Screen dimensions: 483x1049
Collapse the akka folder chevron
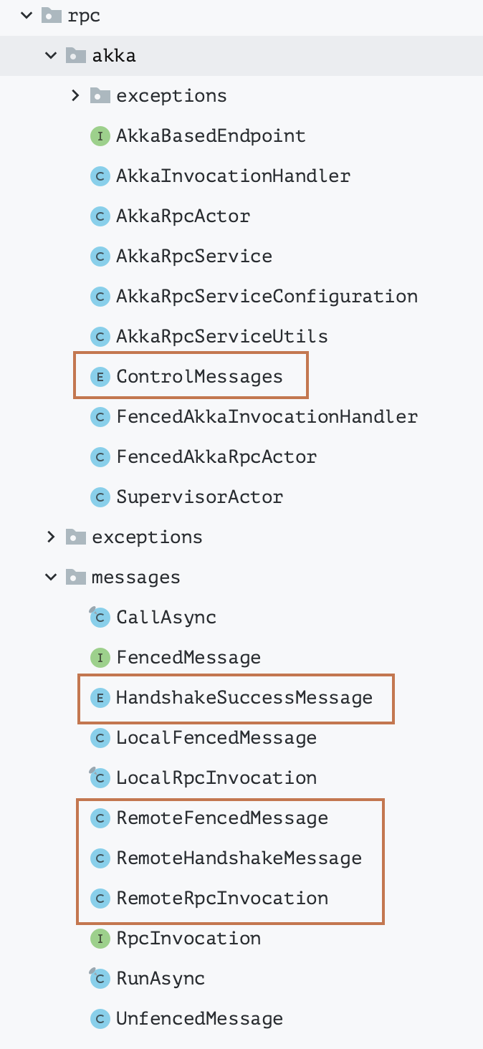50,55
